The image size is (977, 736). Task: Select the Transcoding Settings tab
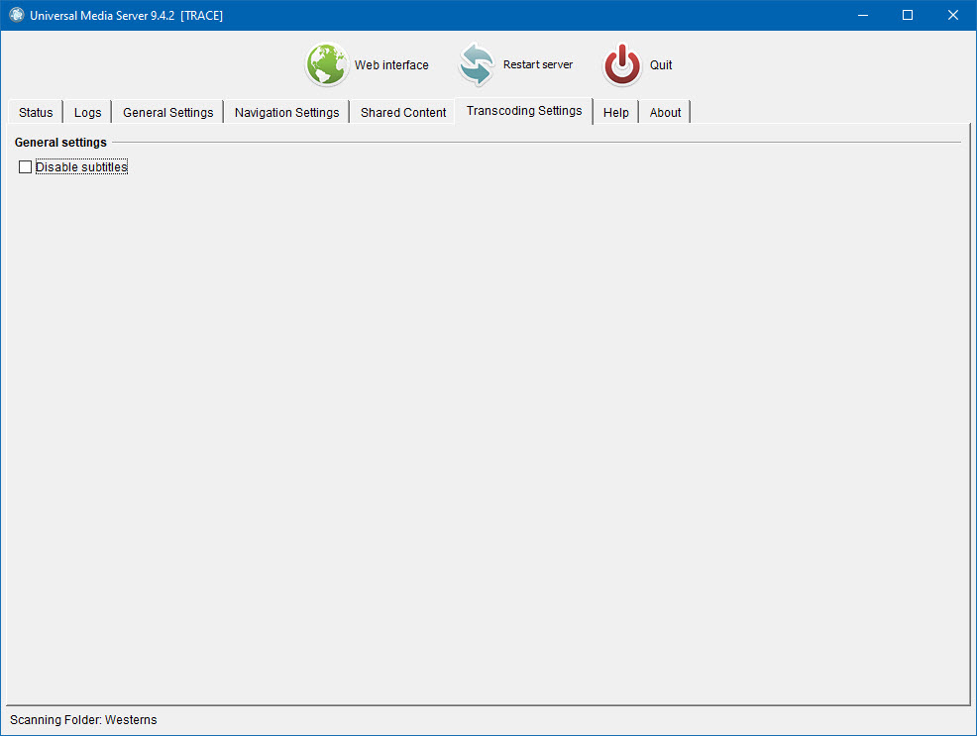pyautogui.click(x=524, y=111)
